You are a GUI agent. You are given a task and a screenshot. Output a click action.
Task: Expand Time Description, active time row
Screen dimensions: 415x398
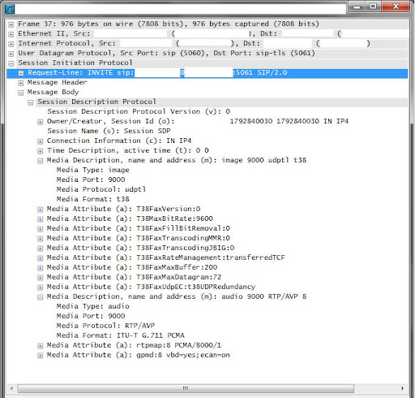coord(40,151)
